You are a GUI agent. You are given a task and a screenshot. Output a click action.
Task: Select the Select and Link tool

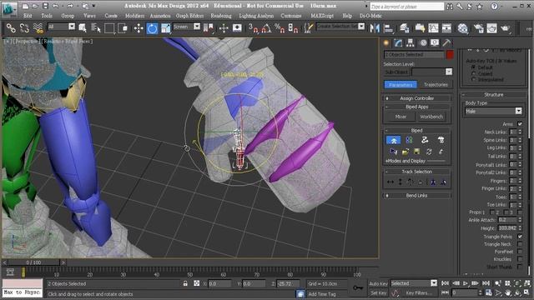[11, 27]
